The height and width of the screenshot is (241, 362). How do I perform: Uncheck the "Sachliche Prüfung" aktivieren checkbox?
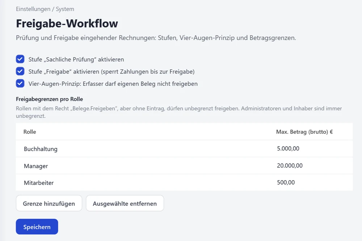tap(20, 59)
